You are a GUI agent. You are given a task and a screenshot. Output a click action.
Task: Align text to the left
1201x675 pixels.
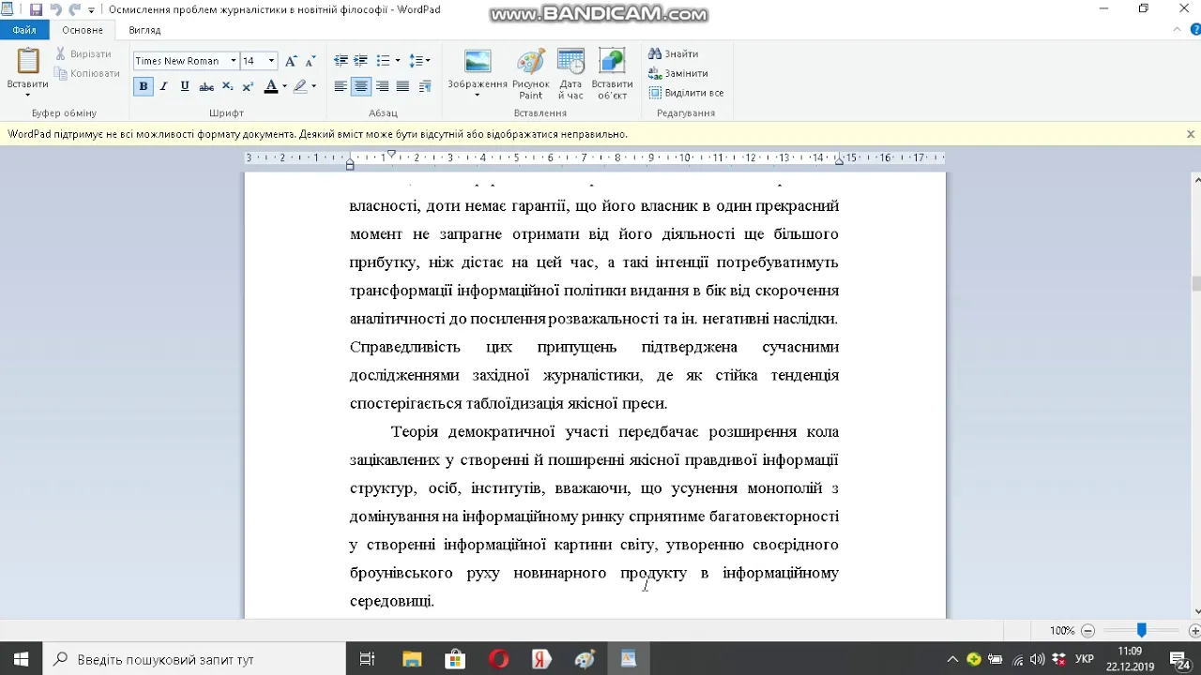pyautogui.click(x=341, y=86)
